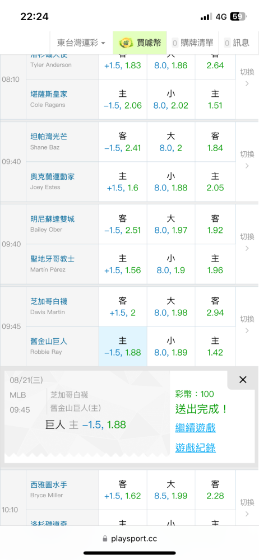Close the bet confirmation popup

243,380
